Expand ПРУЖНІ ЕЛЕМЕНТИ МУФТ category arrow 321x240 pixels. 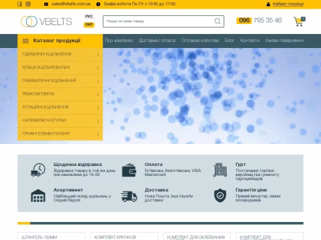click(98, 134)
